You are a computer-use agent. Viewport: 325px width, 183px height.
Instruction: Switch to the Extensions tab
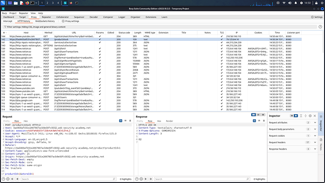click(151, 17)
